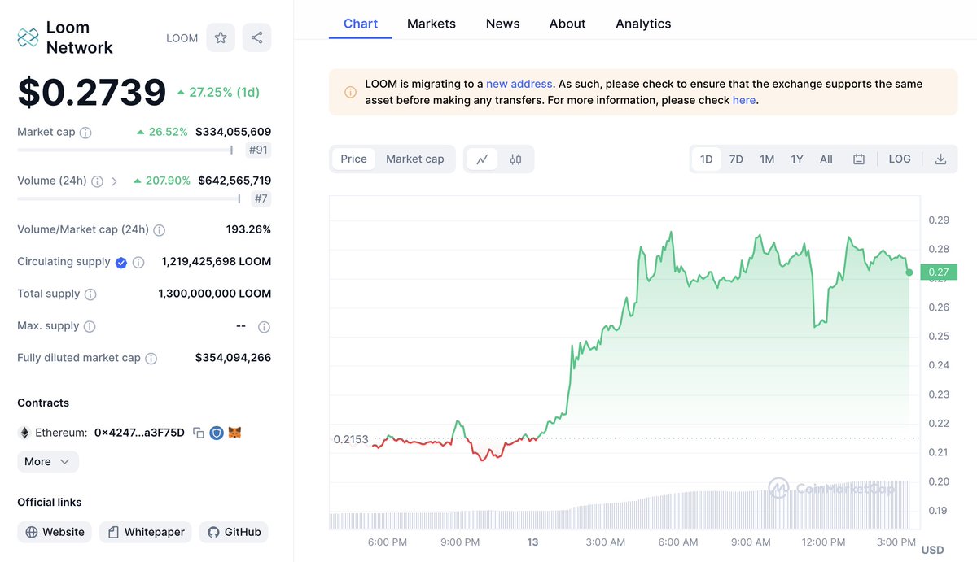Open the More contracts dropdown

[47, 461]
